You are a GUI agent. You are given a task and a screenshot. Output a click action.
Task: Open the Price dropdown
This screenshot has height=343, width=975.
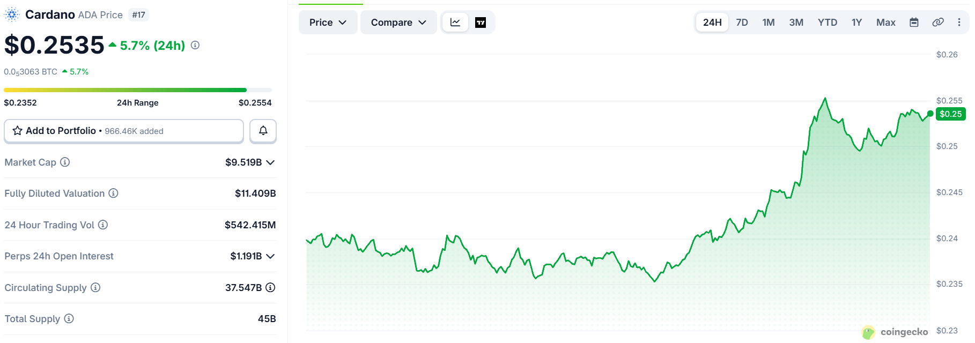tap(328, 23)
